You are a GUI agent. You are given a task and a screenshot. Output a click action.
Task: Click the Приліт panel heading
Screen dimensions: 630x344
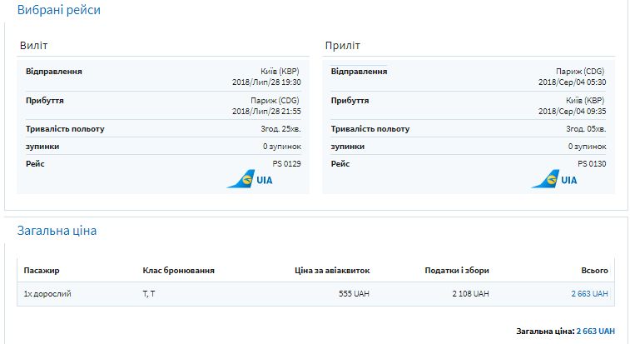(341, 45)
